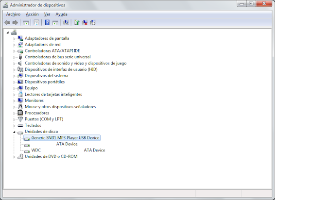This screenshot has height=200, width=311.
Task: Click the Equipo computer icon
Action: coord(20,88)
